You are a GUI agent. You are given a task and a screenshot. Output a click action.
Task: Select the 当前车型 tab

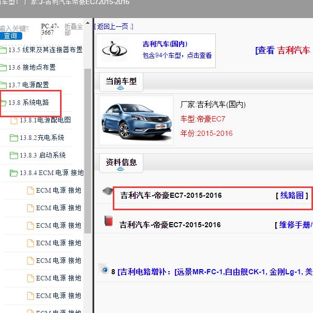[121, 82]
